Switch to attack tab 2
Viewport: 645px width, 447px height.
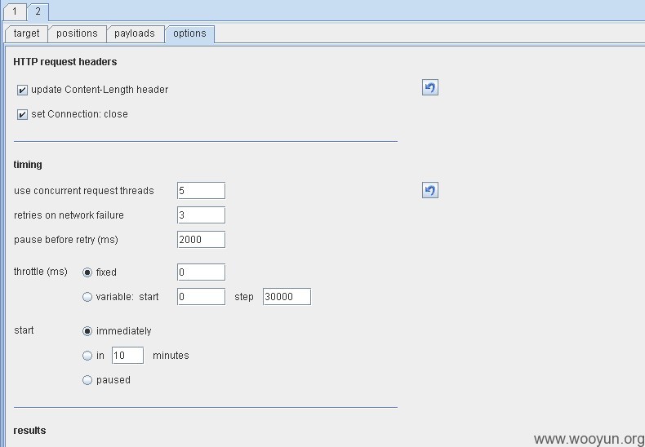click(38, 11)
